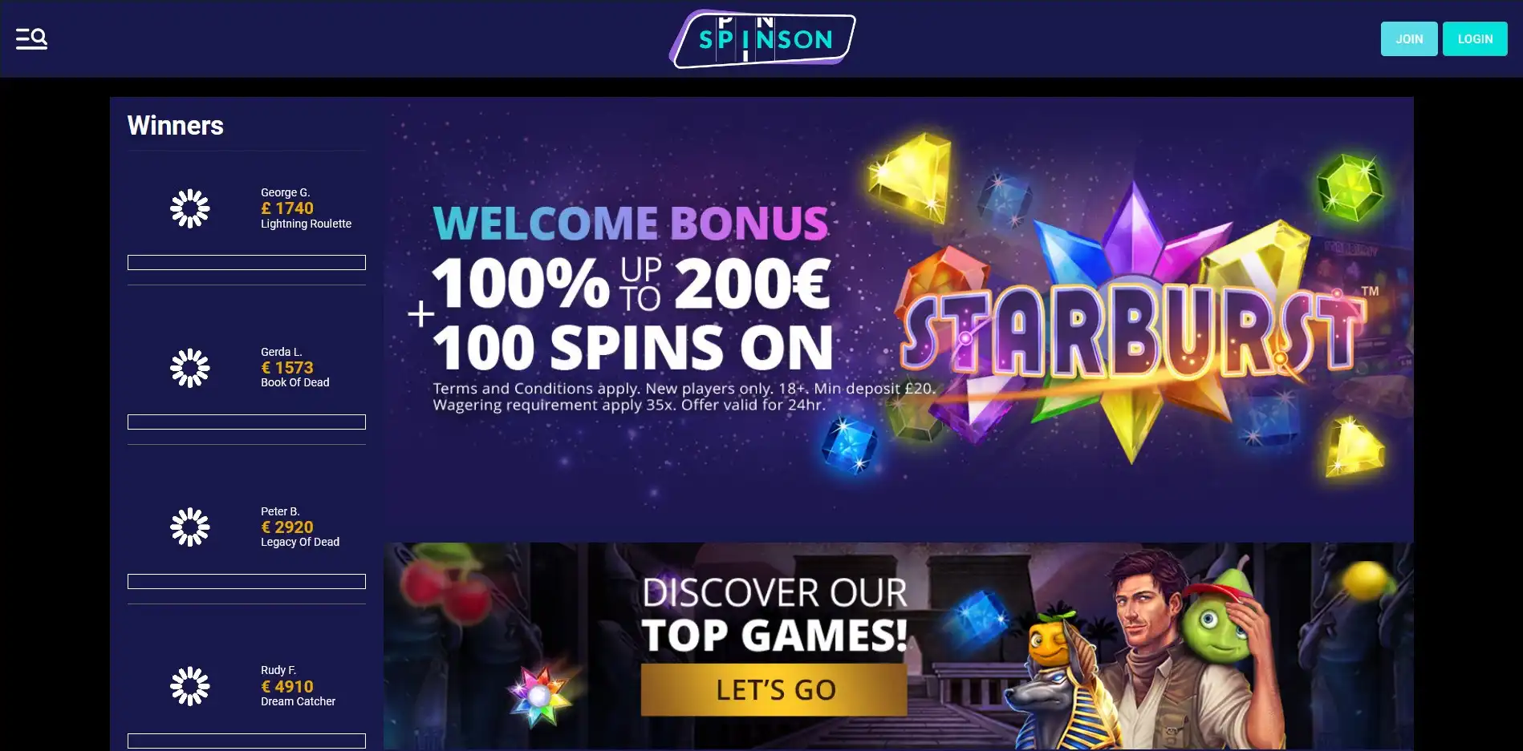Click the Welcome Bonus banner text
The width and height of the screenshot is (1523, 751).
click(631, 223)
